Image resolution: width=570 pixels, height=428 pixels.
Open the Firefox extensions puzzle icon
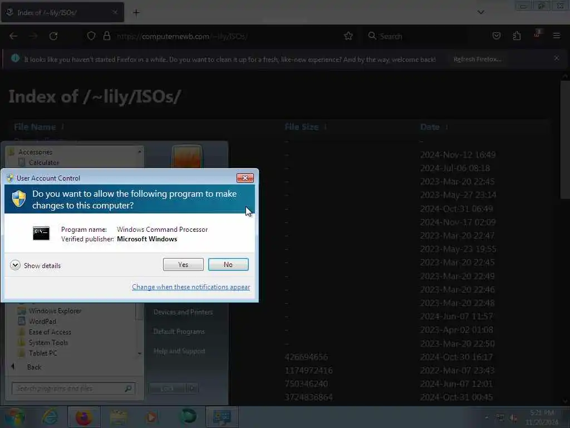pos(517,36)
